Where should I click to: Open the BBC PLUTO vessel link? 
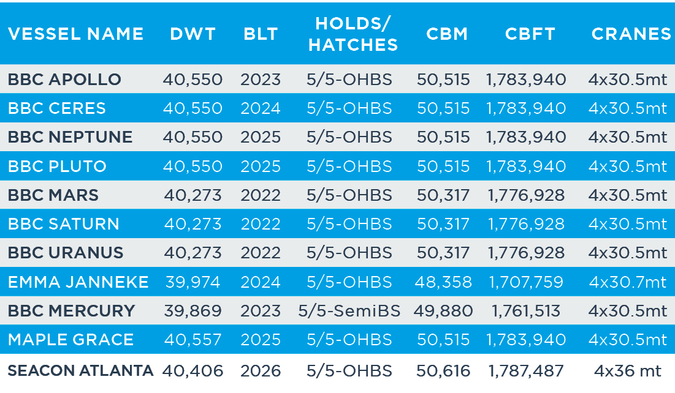(57, 167)
